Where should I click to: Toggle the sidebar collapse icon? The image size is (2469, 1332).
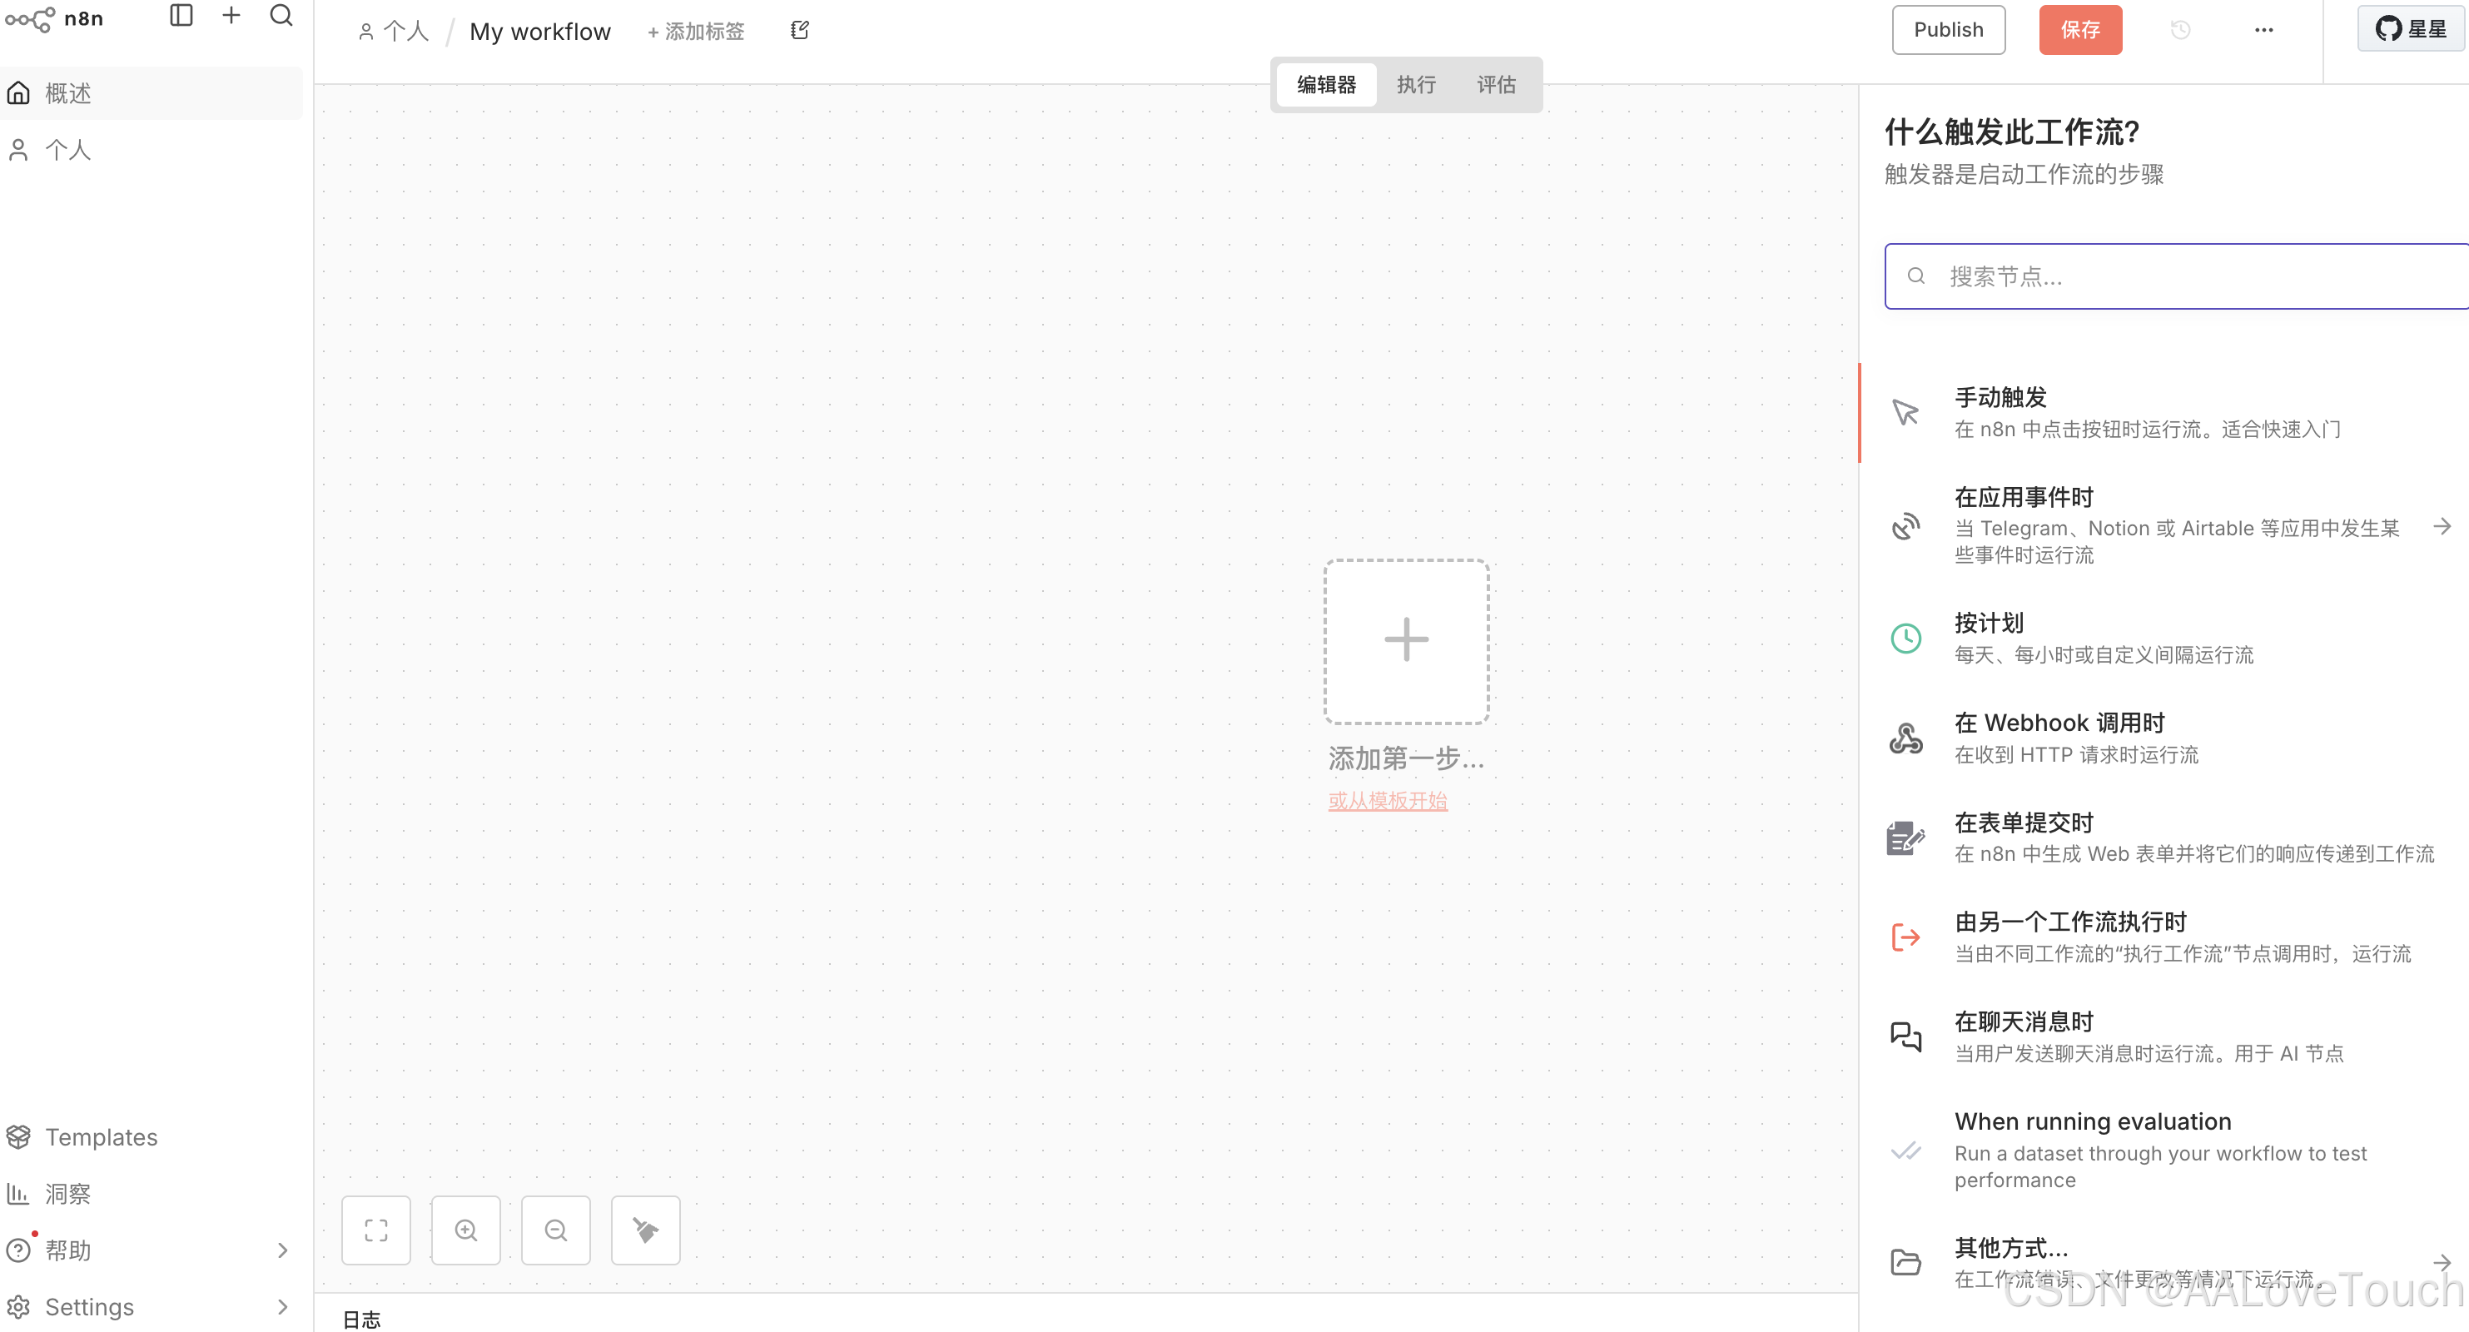point(181,15)
